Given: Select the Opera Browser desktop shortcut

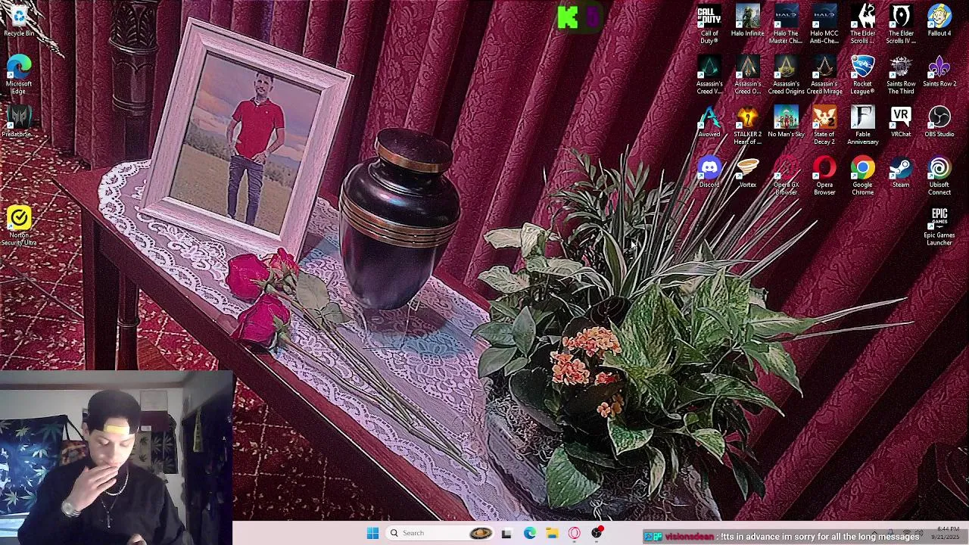Looking at the screenshot, I should (824, 176).
